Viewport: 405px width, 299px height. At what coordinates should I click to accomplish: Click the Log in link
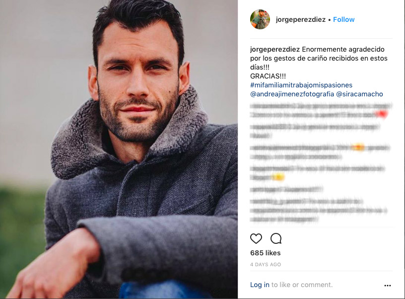click(260, 285)
